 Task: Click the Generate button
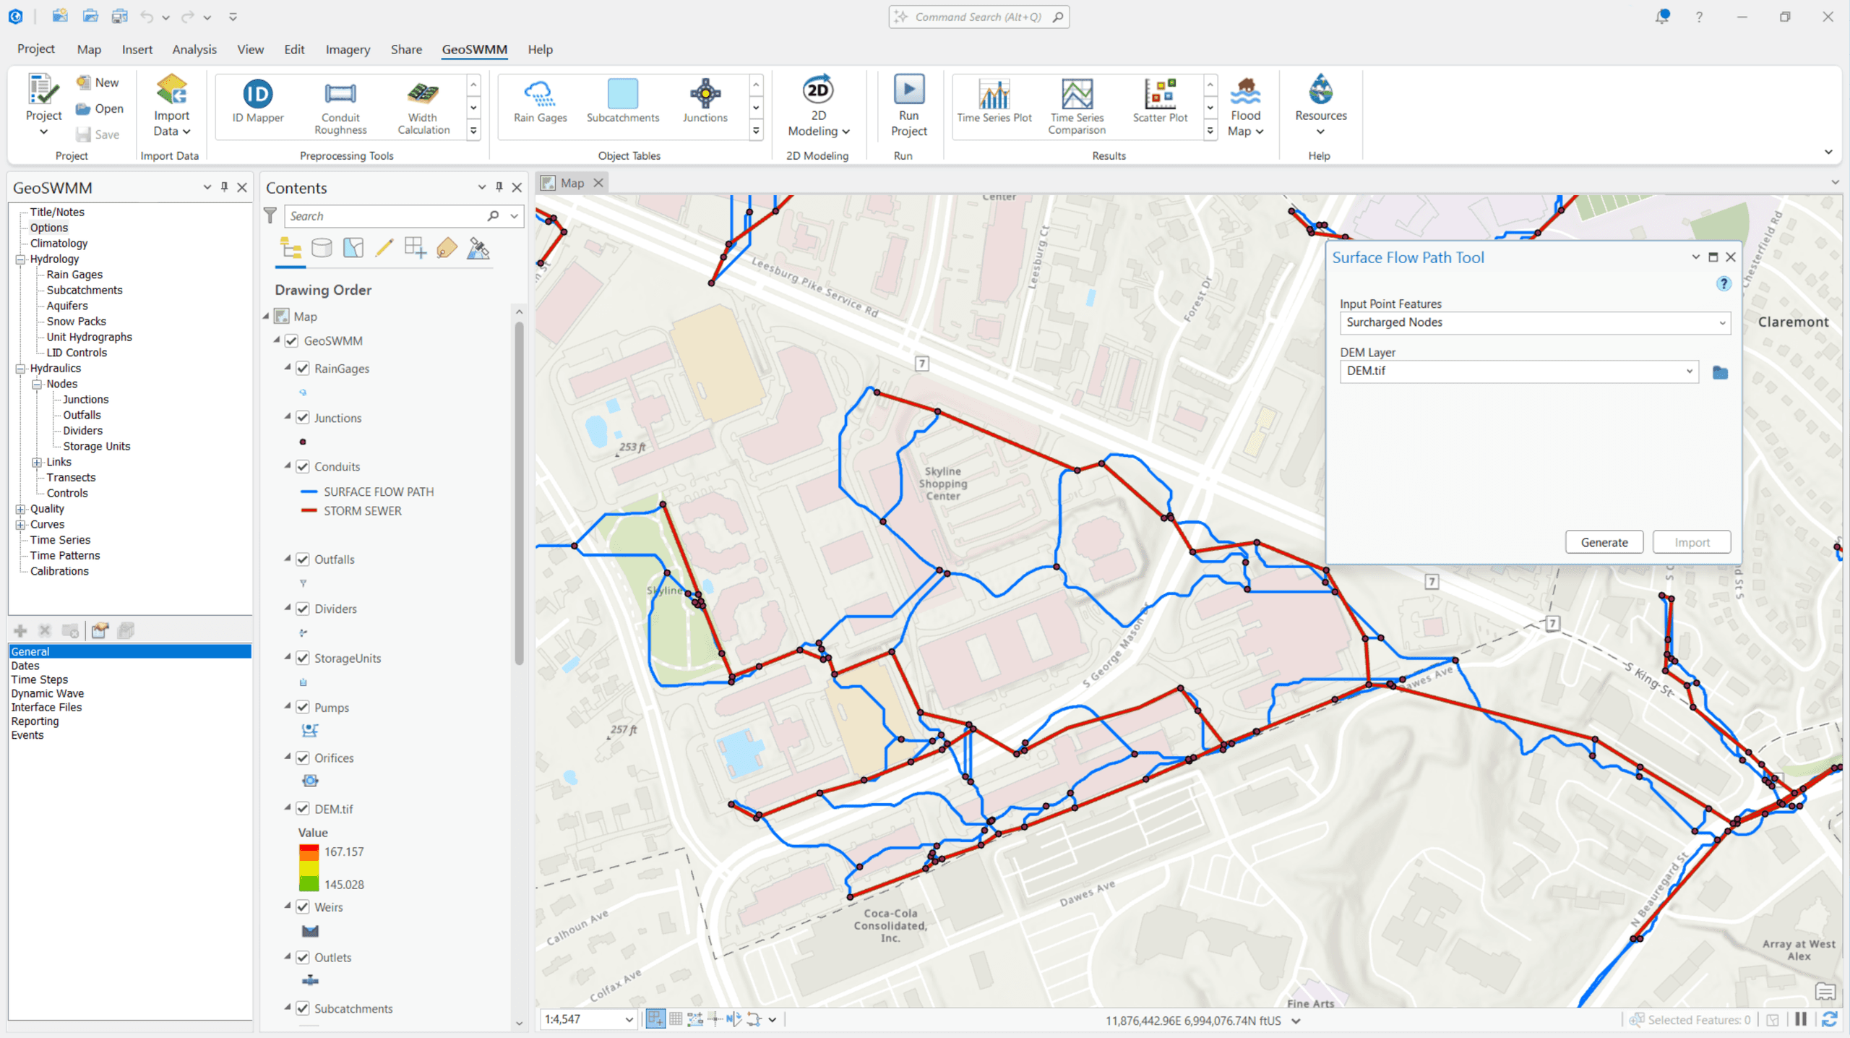tap(1604, 542)
